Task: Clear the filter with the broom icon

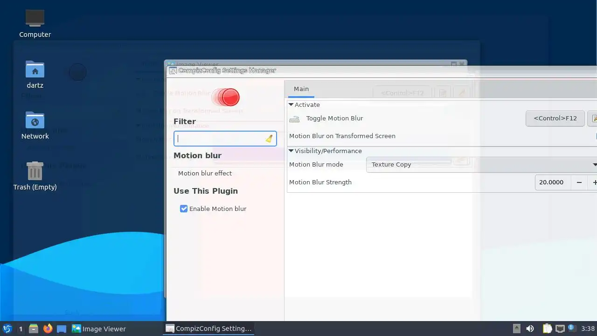Action: (x=269, y=139)
